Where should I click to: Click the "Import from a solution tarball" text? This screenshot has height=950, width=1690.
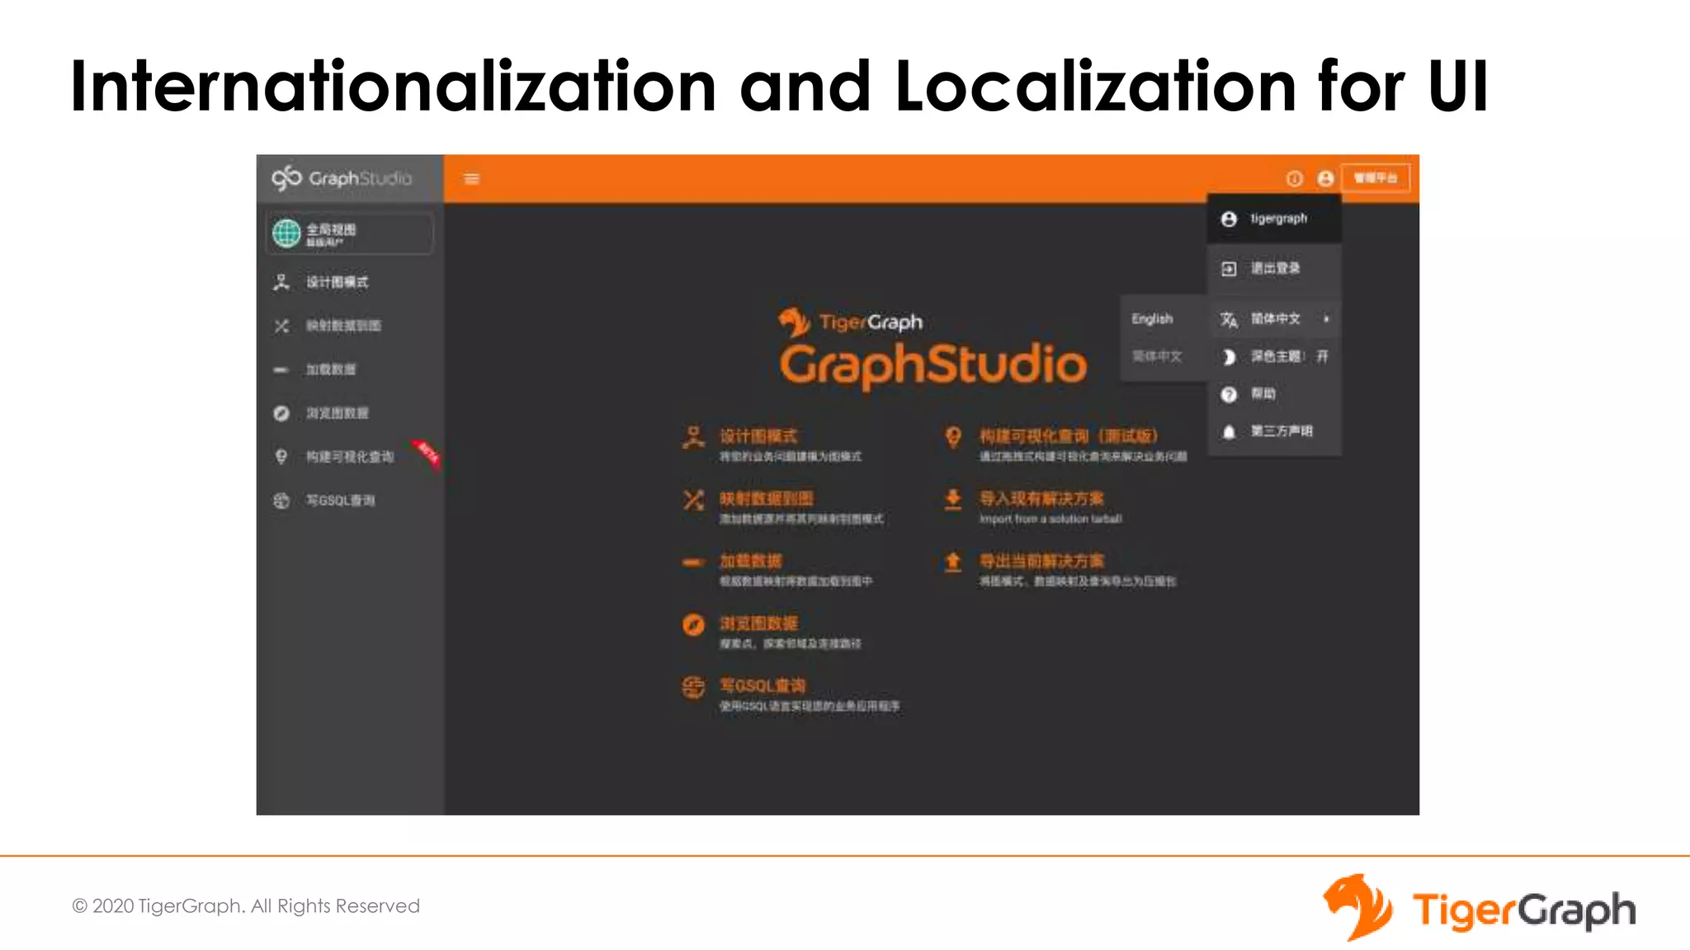[1050, 519]
